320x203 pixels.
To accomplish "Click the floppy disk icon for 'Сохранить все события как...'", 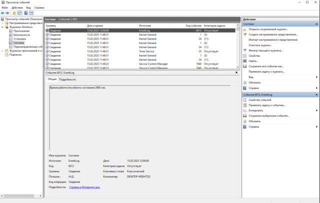I will 245,66.
